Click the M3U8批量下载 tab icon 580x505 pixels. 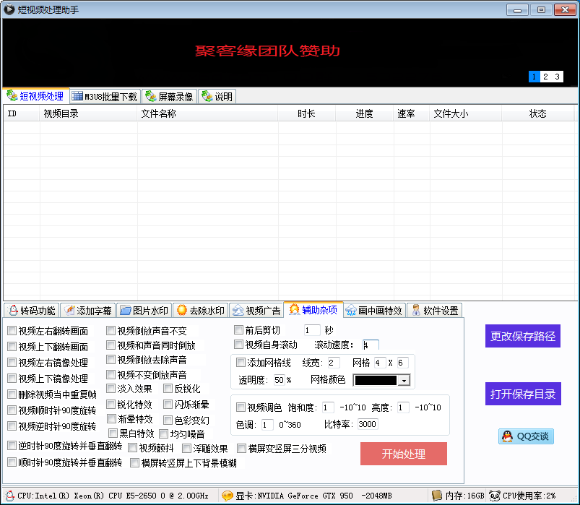coord(77,96)
